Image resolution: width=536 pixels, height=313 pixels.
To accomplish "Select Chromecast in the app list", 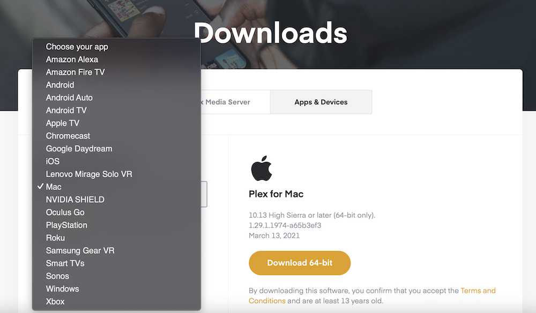I will (116, 136).
